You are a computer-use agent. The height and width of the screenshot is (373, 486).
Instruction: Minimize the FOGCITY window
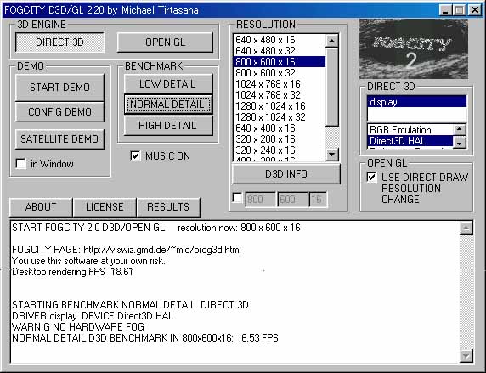click(x=446, y=10)
